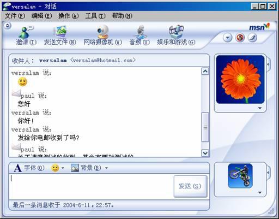Click the message '您好' from paul
Screen dimensions: 279x219
pyautogui.click(x=24, y=104)
